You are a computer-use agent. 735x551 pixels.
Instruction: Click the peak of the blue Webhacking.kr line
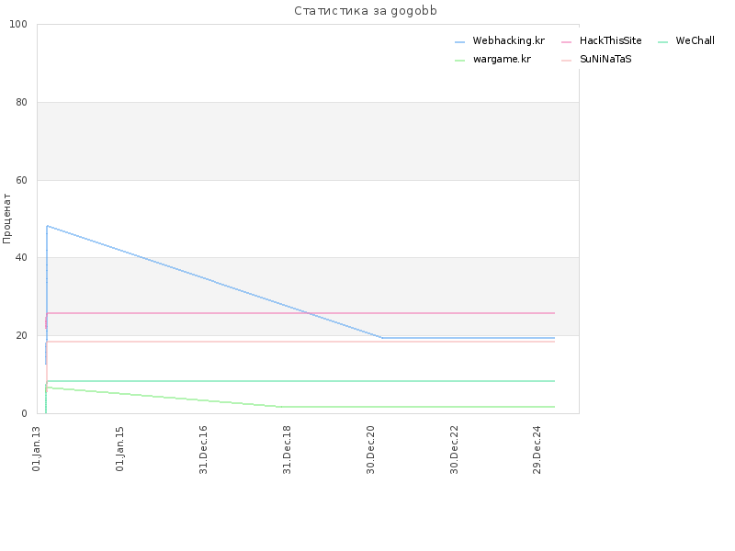click(x=47, y=226)
